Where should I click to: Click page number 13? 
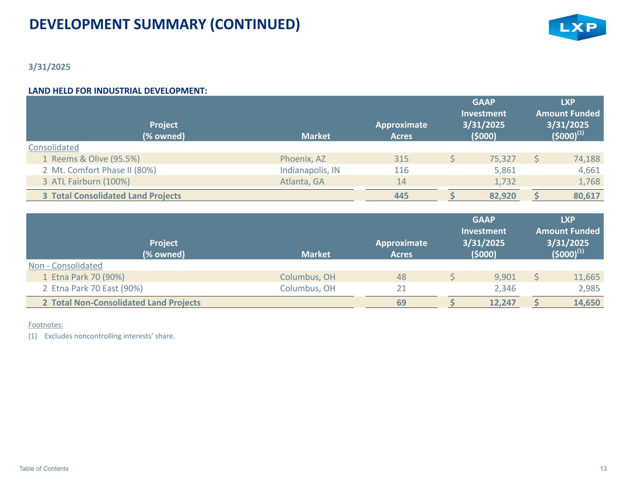tap(603, 469)
